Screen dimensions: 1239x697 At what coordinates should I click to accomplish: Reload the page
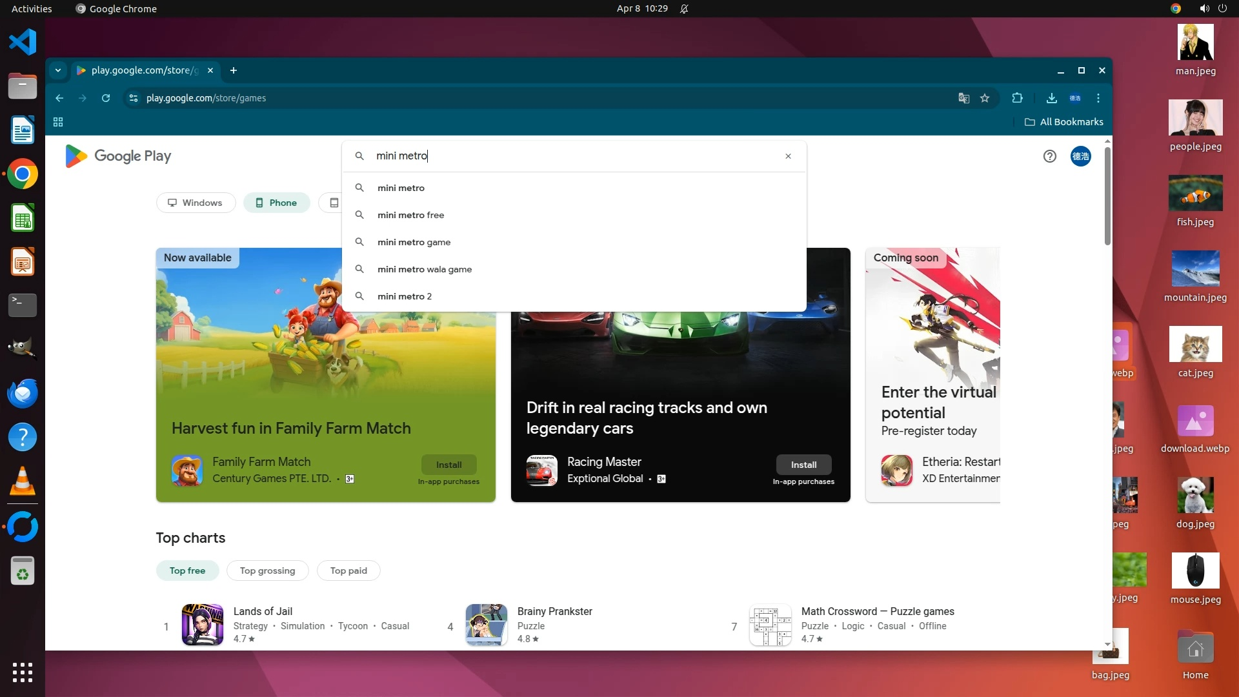pyautogui.click(x=106, y=98)
